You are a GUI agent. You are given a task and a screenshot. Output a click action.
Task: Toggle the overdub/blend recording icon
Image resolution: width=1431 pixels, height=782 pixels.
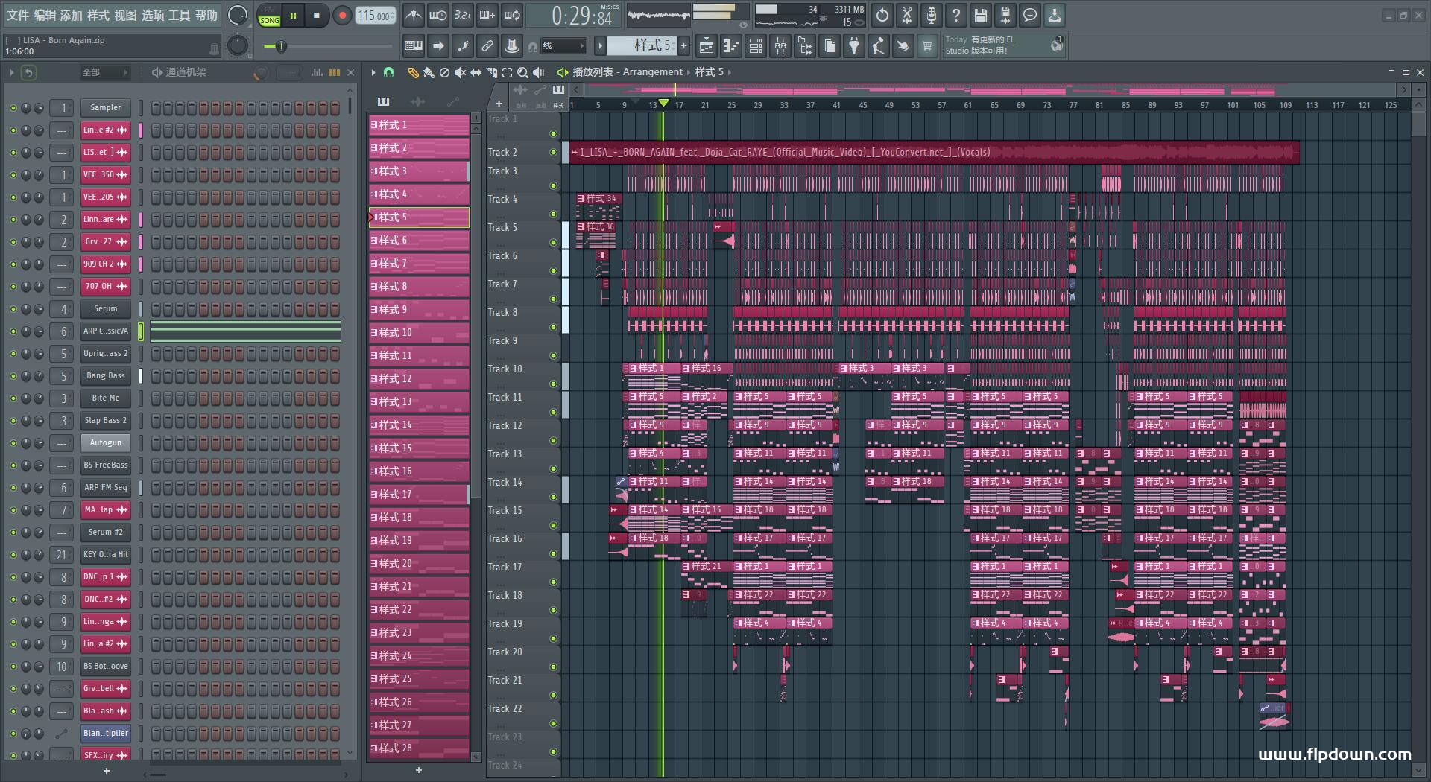tap(487, 15)
